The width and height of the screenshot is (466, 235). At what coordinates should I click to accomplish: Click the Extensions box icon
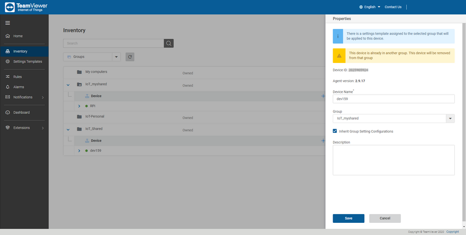(8, 128)
